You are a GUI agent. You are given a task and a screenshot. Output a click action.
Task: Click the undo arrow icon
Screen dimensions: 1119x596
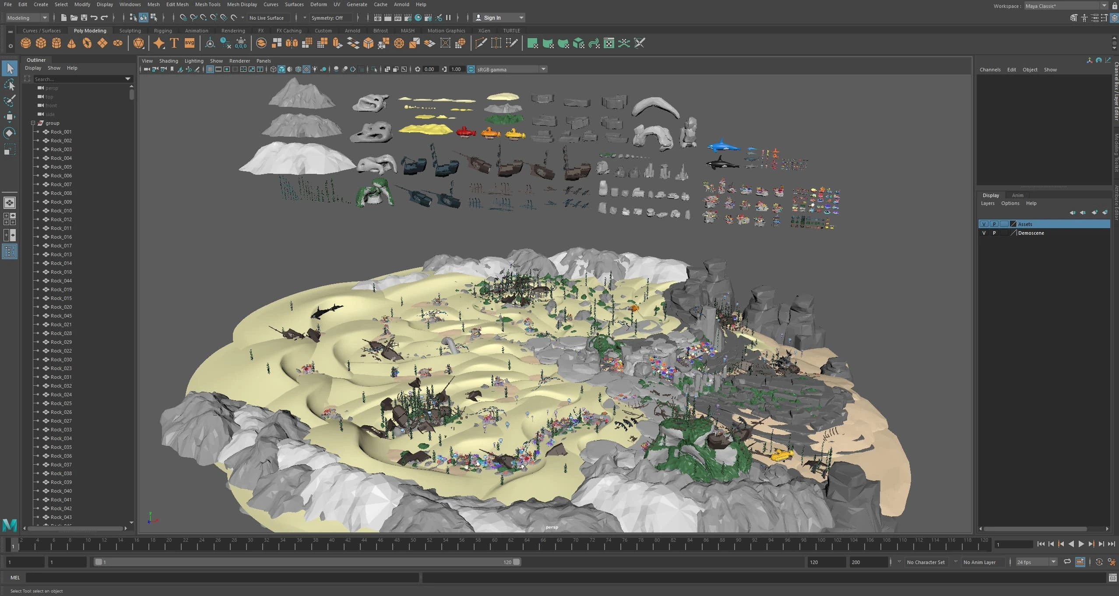click(94, 18)
